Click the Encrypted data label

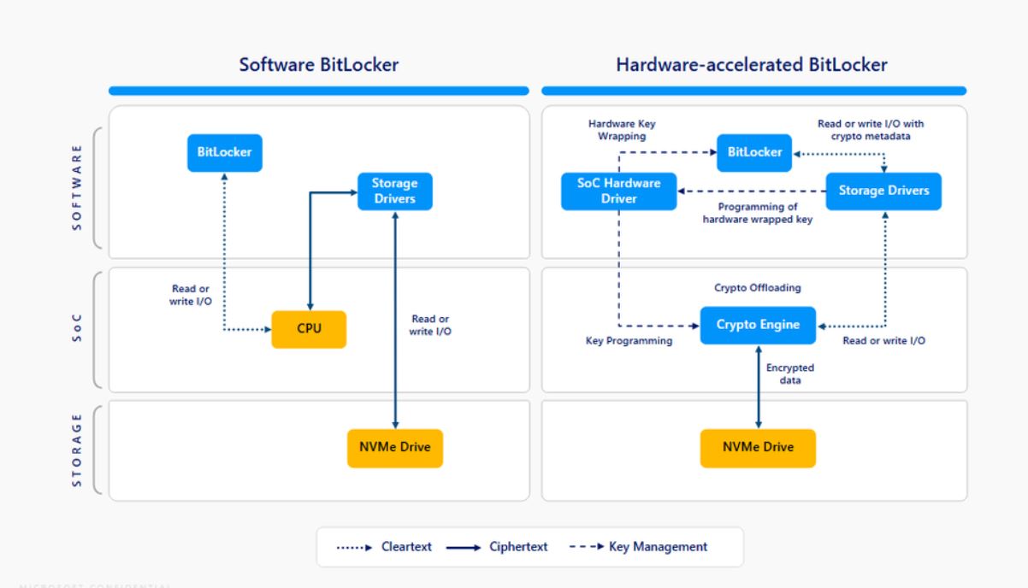pos(789,373)
